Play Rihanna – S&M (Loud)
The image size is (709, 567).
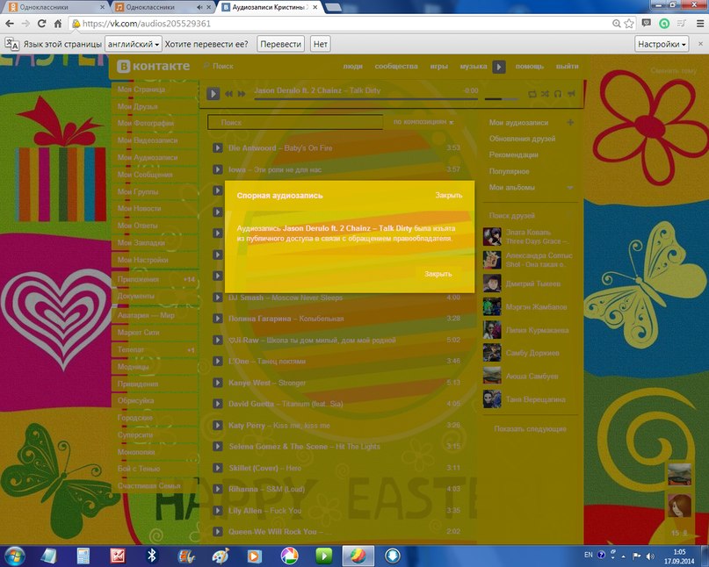coord(218,489)
